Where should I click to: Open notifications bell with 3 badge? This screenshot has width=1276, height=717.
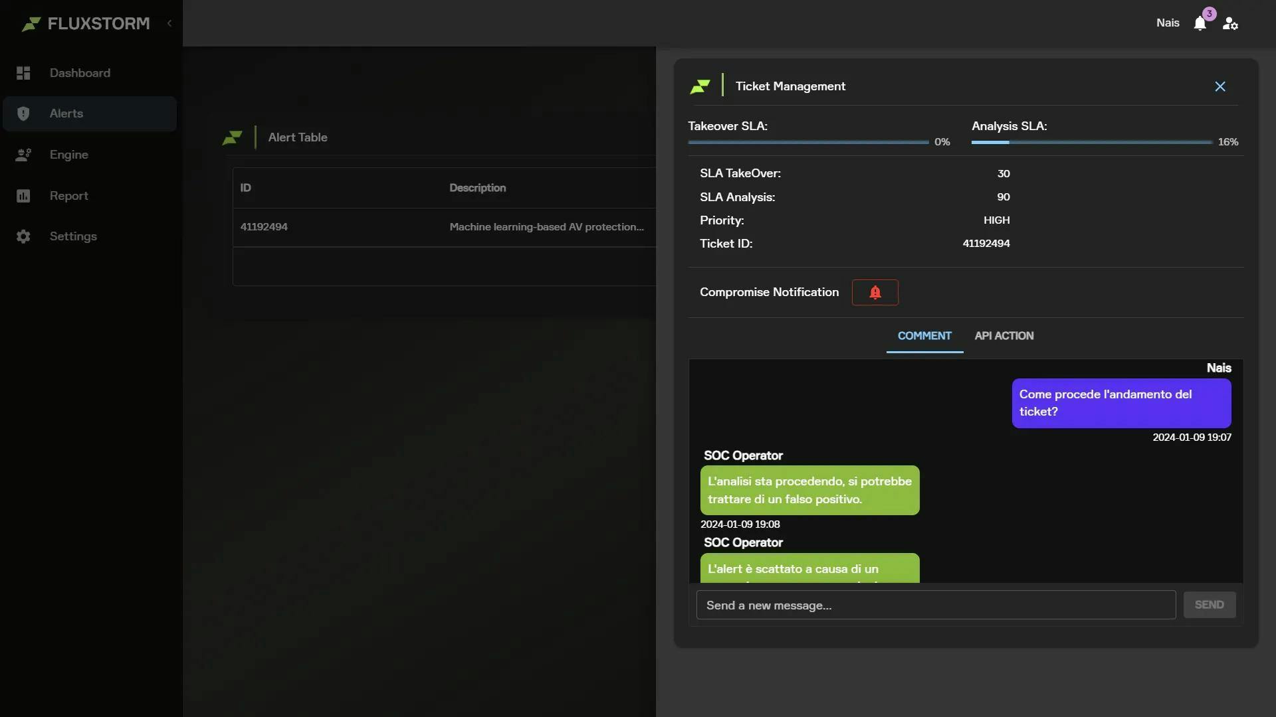[1201, 23]
